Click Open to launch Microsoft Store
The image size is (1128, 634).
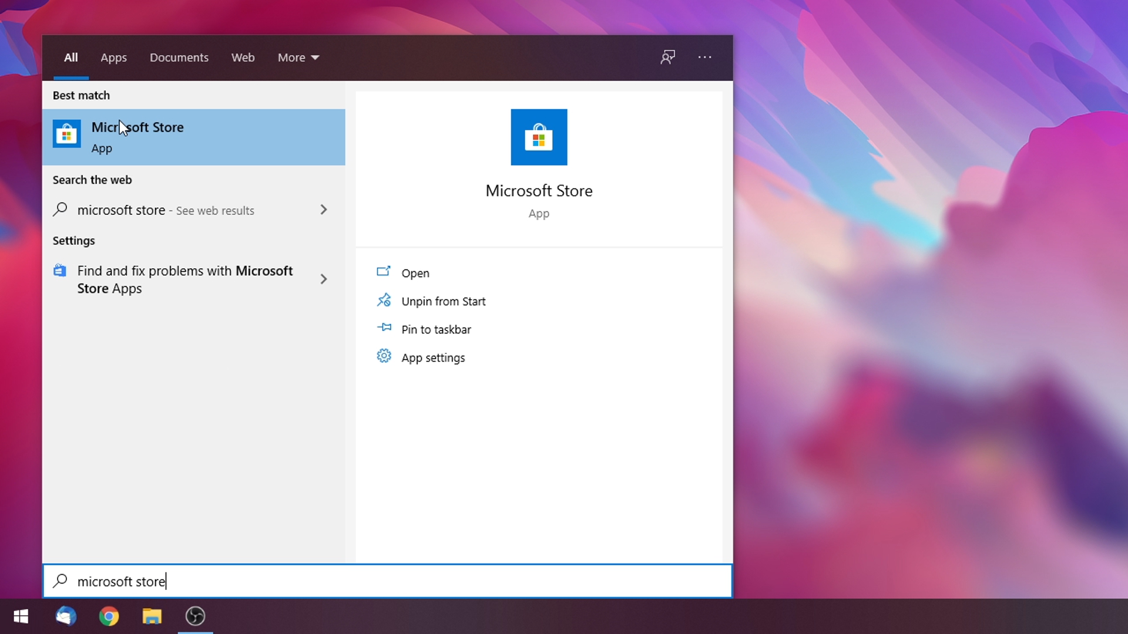click(415, 273)
